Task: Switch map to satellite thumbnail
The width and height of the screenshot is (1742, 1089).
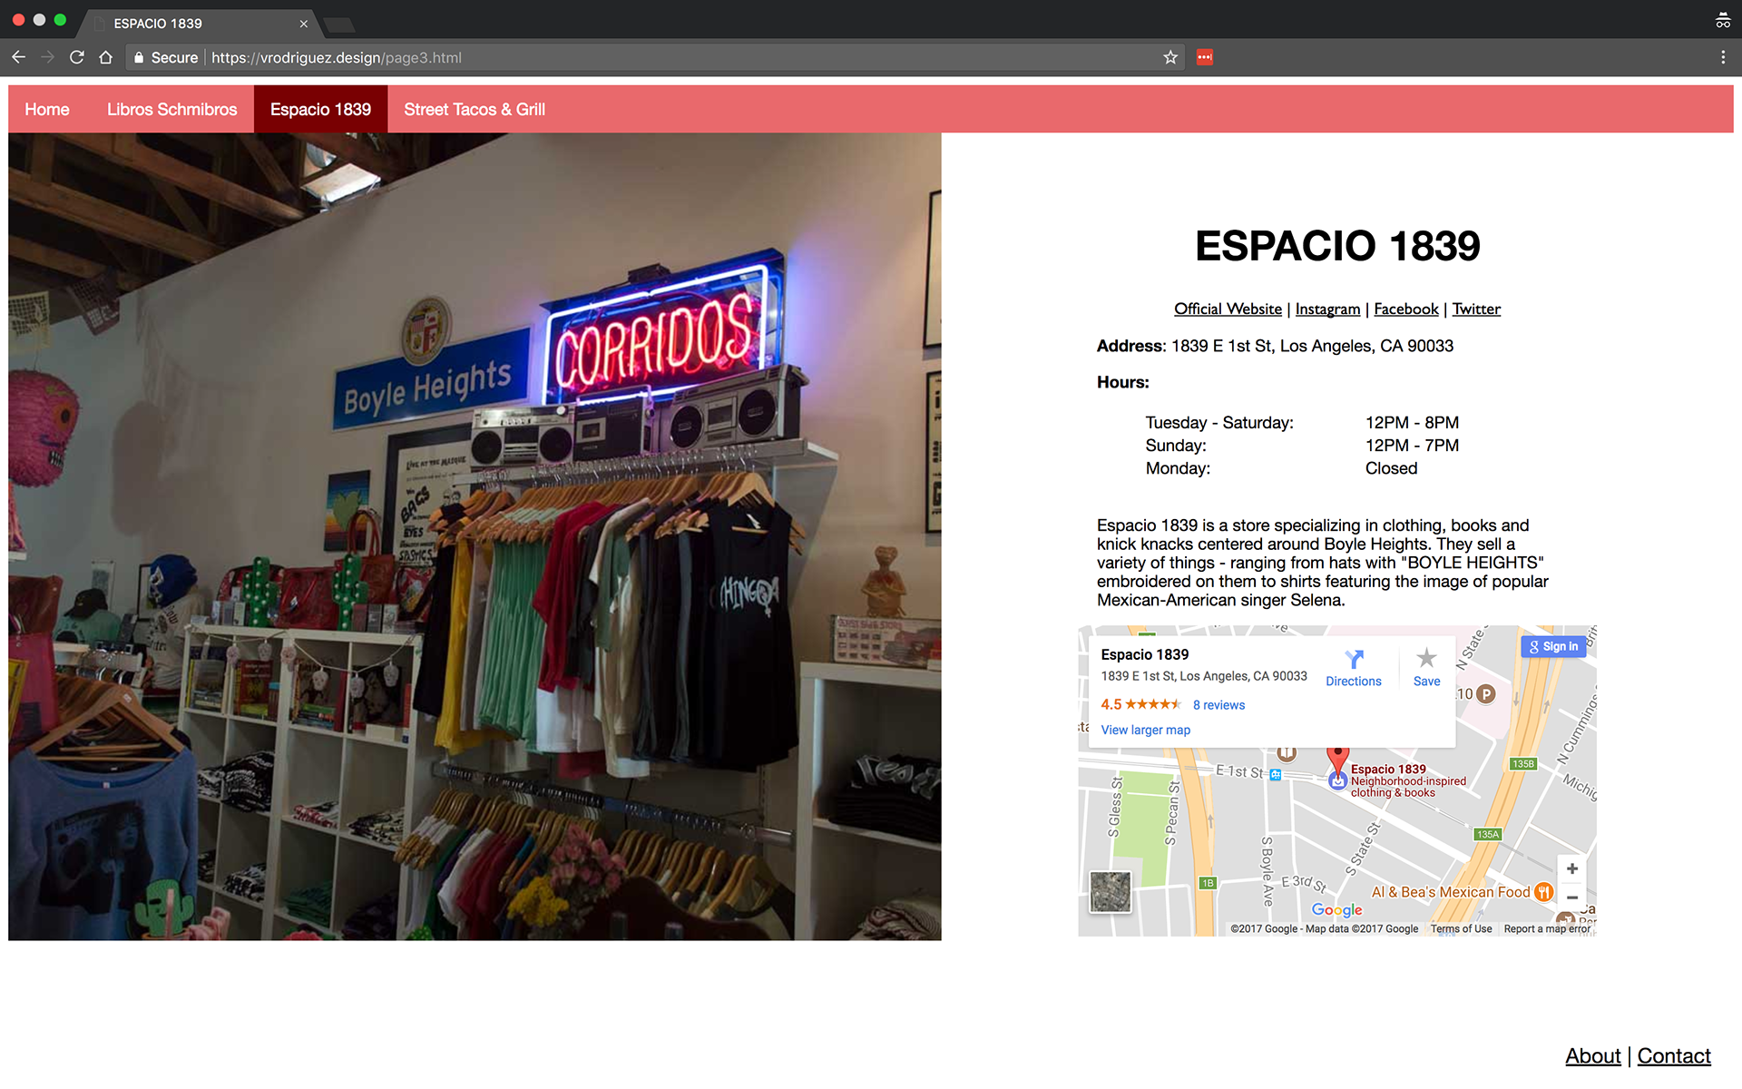Action: [1111, 891]
